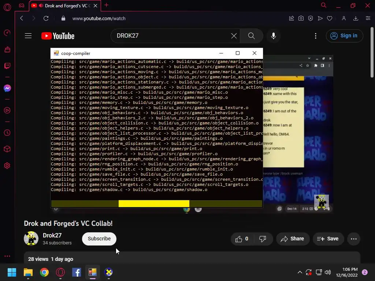Open File Explorer from taskbar
The width and height of the screenshot is (375, 281).
pos(28,272)
